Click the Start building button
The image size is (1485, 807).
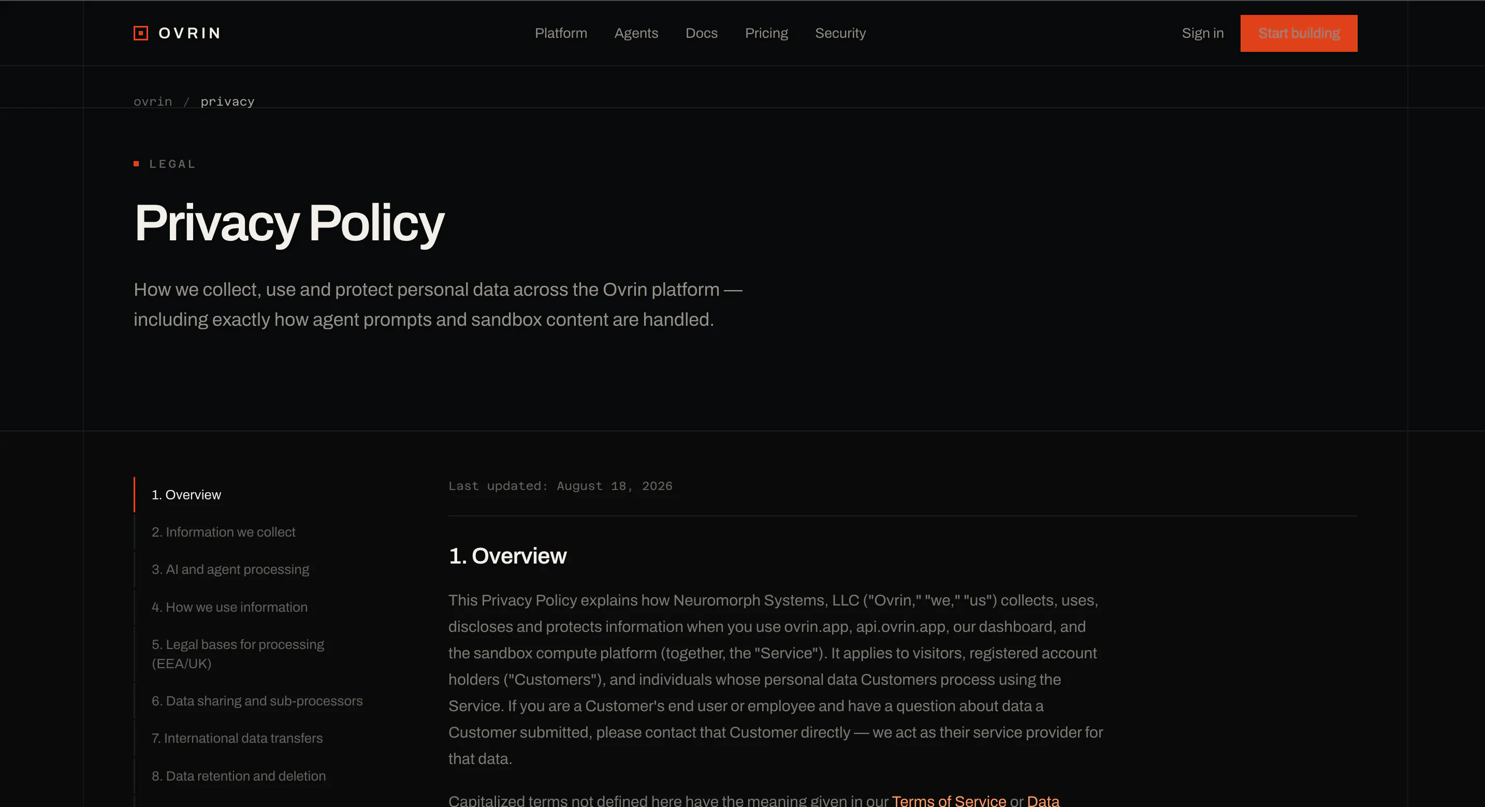1298,34
